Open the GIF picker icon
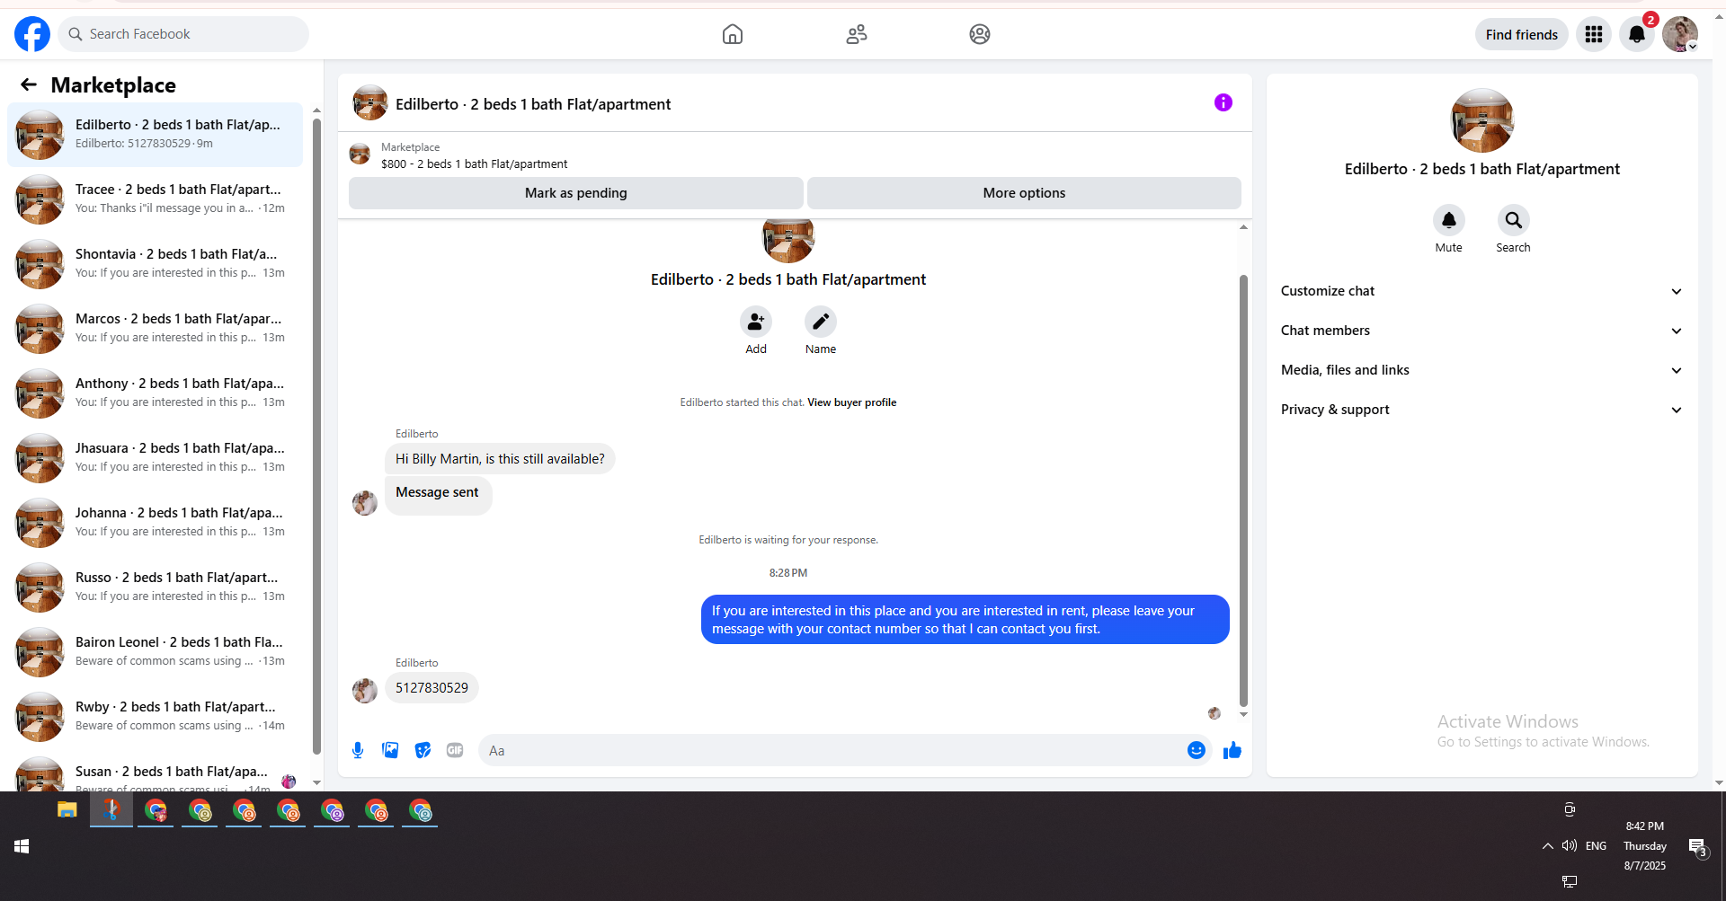 click(455, 750)
